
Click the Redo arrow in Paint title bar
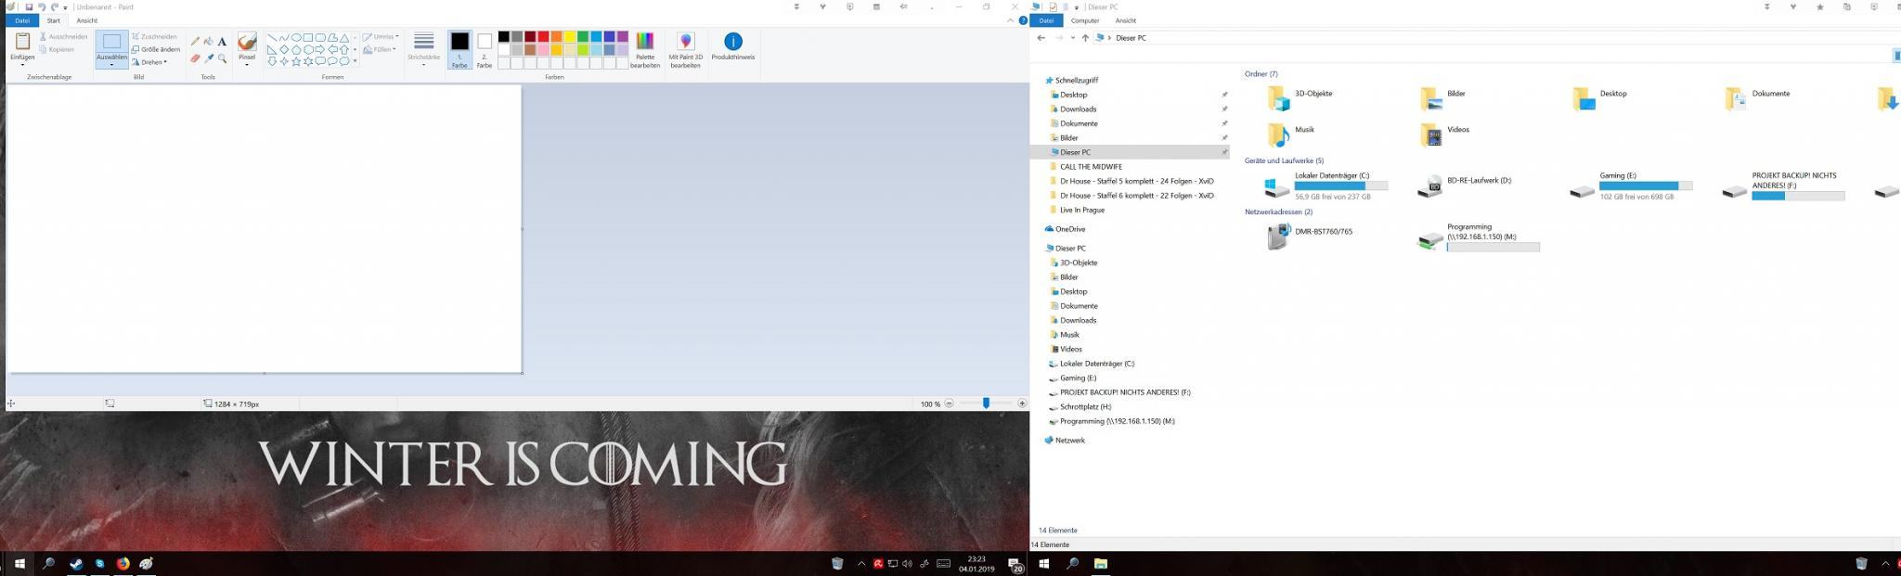click(55, 6)
